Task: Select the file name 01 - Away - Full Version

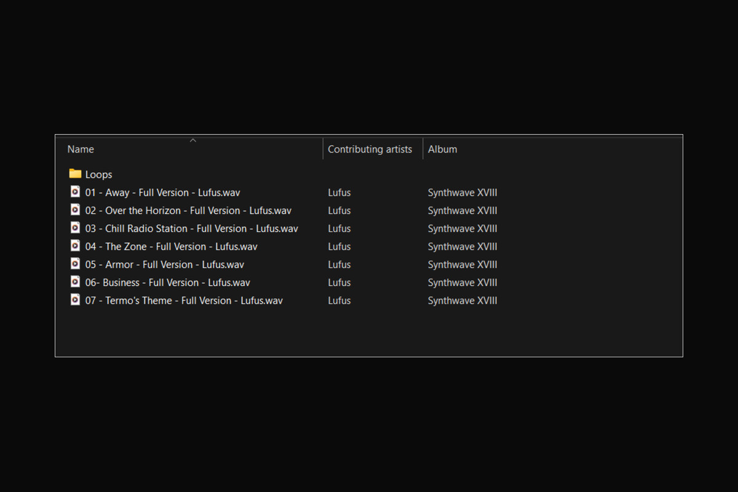Action: pos(162,192)
